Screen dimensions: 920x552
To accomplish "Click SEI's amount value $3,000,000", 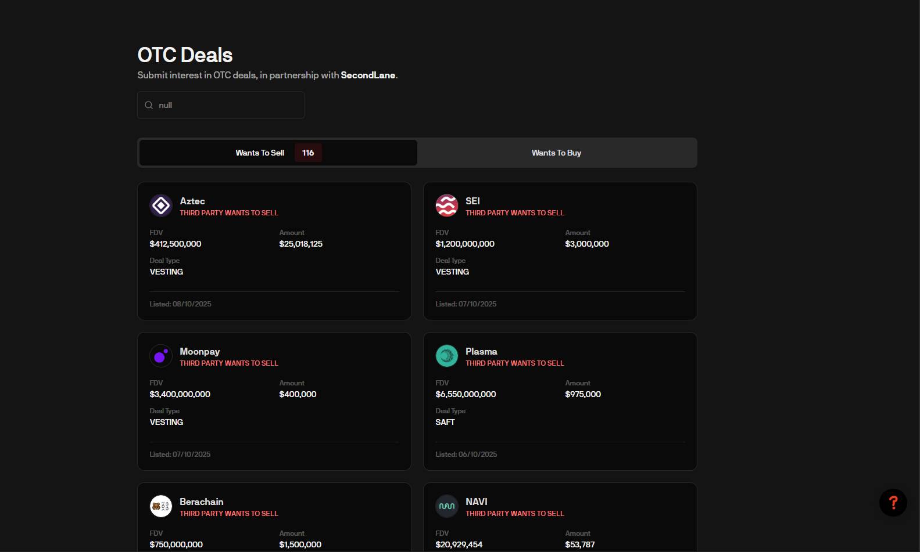I will (x=587, y=244).
